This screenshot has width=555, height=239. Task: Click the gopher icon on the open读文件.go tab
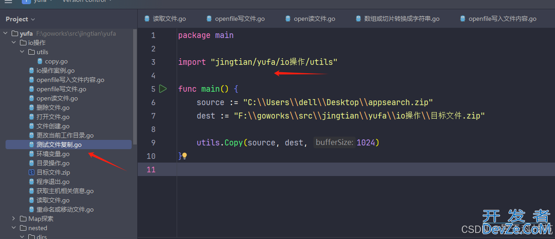[x=288, y=19]
